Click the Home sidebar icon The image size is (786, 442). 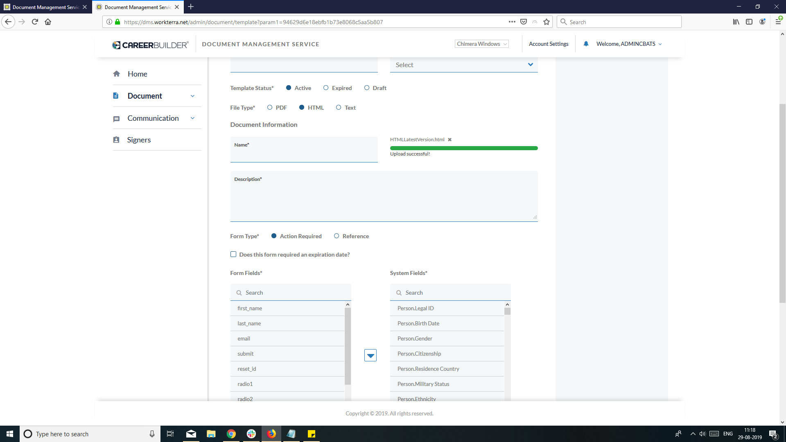[117, 74]
